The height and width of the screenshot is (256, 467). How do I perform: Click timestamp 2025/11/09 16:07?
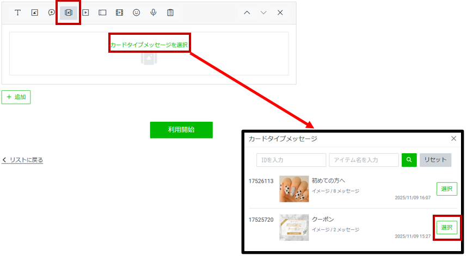click(x=413, y=198)
